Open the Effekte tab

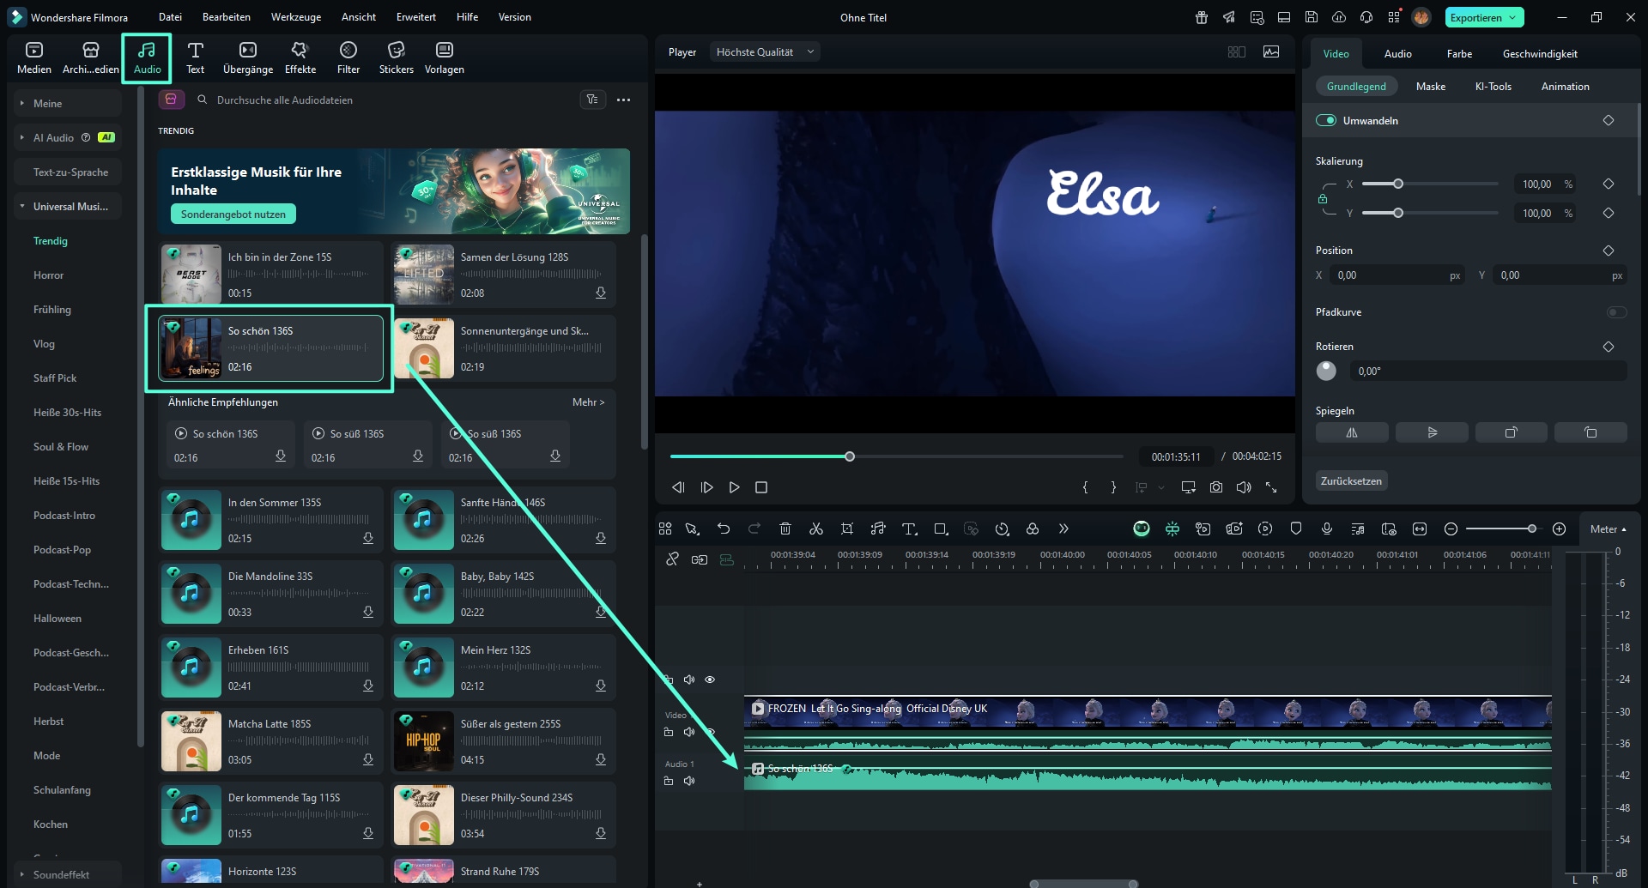point(300,57)
